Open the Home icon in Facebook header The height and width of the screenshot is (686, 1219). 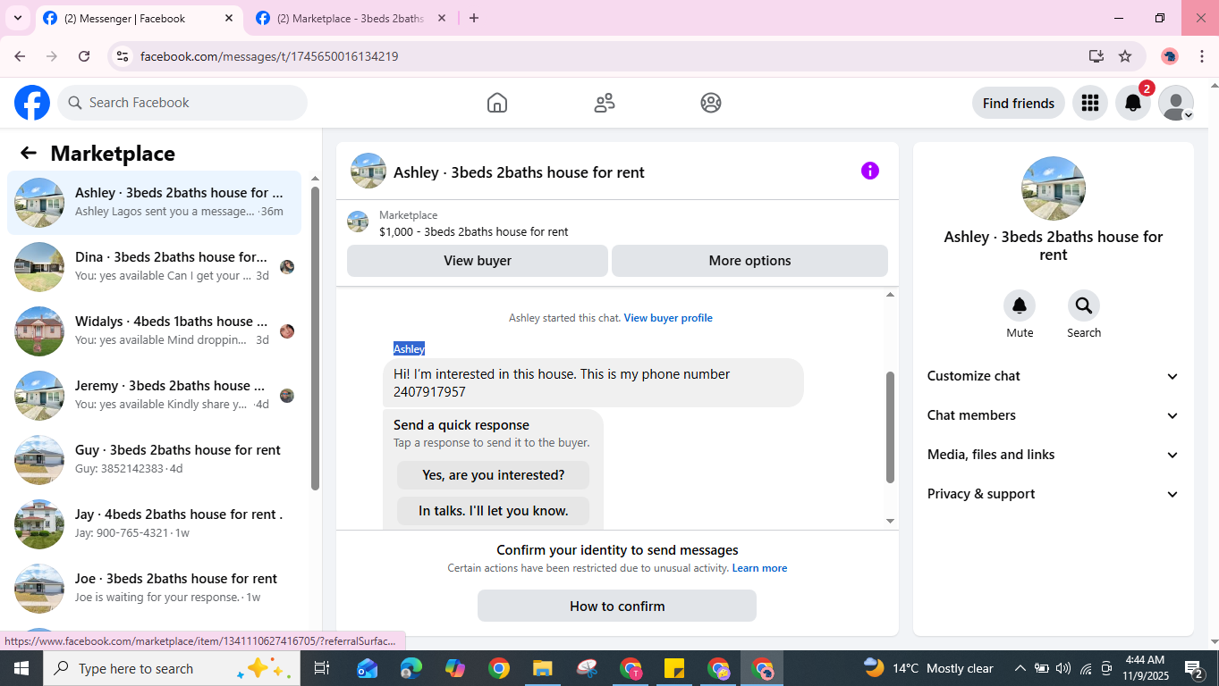(x=497, y=103)
